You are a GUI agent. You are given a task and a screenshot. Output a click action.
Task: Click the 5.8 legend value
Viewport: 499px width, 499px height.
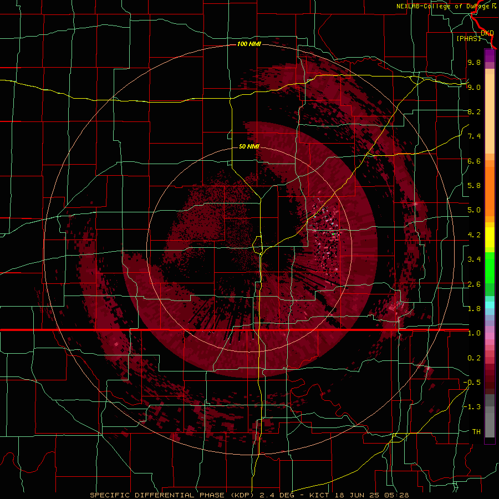coord(474,186)
